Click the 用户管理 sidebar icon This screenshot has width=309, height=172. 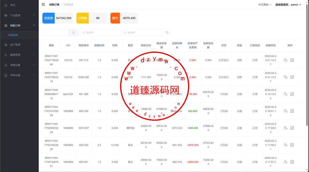6,45
